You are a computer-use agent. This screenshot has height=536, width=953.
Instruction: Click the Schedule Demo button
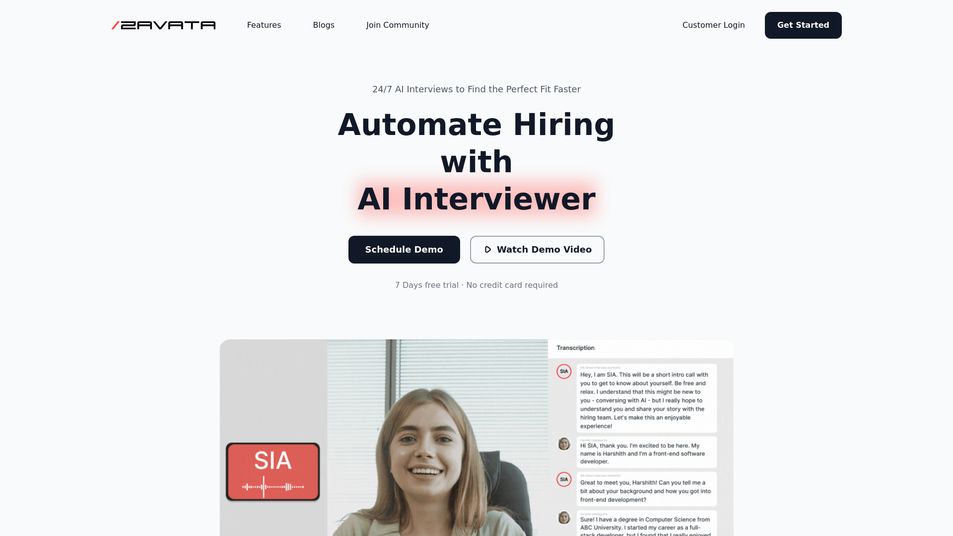click(x=404, y=249)
